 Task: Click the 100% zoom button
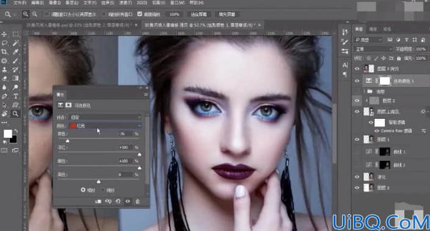tap(174, 14)
